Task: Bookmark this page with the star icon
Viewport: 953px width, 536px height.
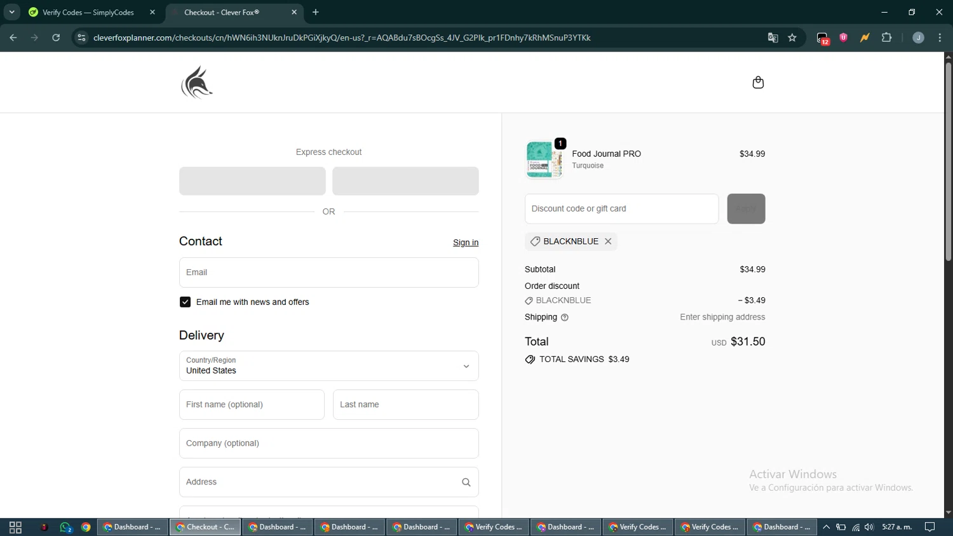Action: click(x=792, y=38)
